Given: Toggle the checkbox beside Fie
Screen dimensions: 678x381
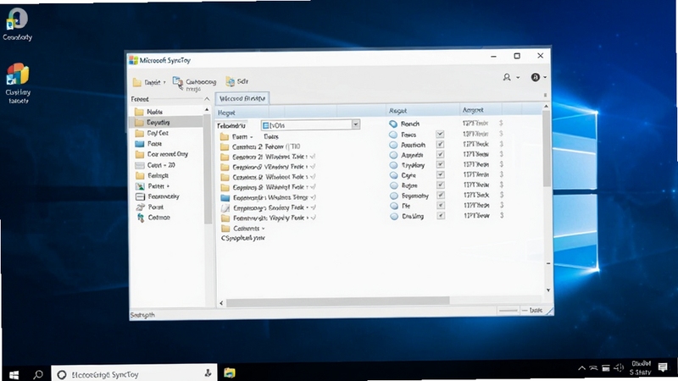Looking at the screenshot, I should click(440, 206).
